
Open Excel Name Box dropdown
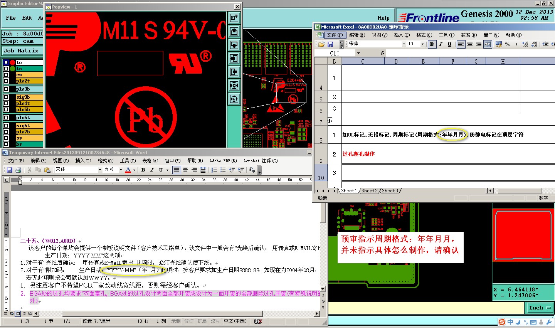click(358, 53)
